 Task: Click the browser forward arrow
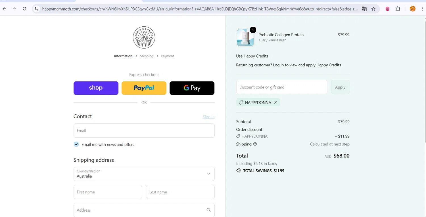14,9
